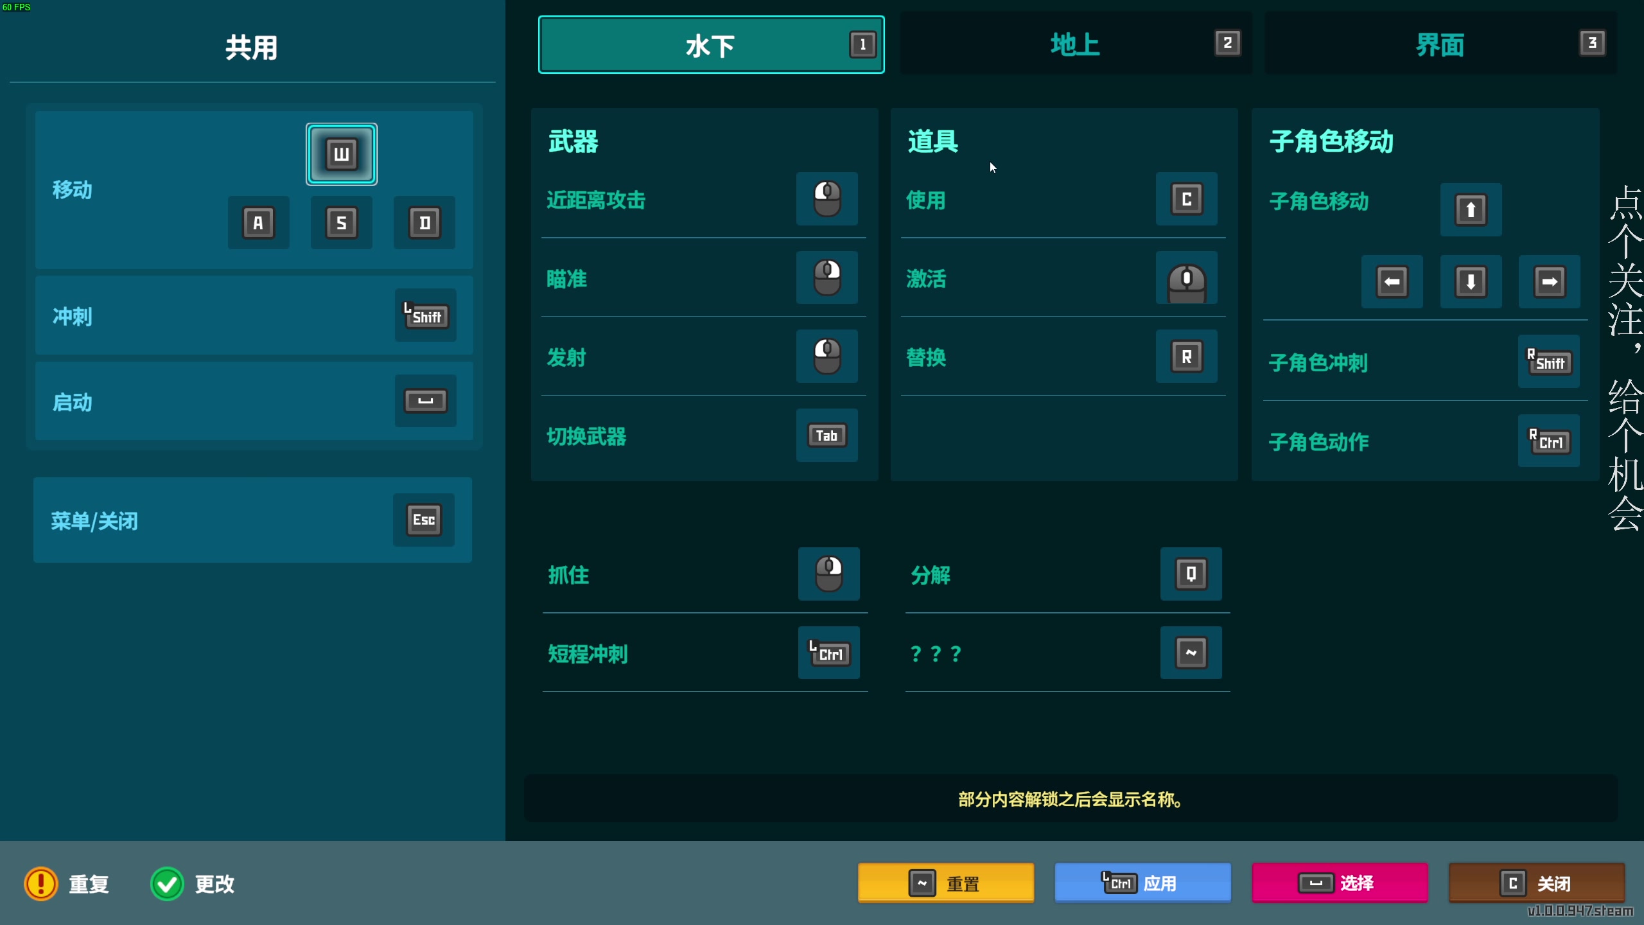Screen dimensions: 1644x925
Task: Select the W key binding for 移动
Action: [x=341, y=154]
